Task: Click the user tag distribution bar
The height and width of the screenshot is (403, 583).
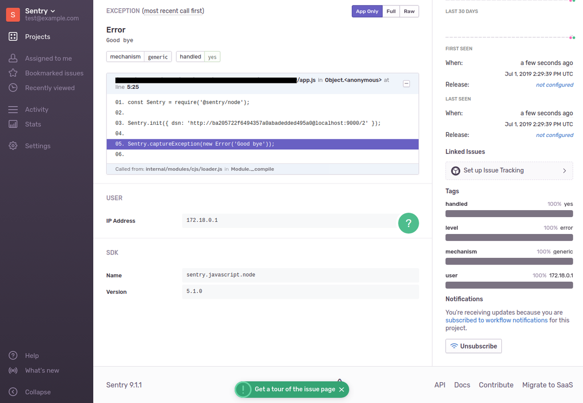Action: [x=509, y=285]
